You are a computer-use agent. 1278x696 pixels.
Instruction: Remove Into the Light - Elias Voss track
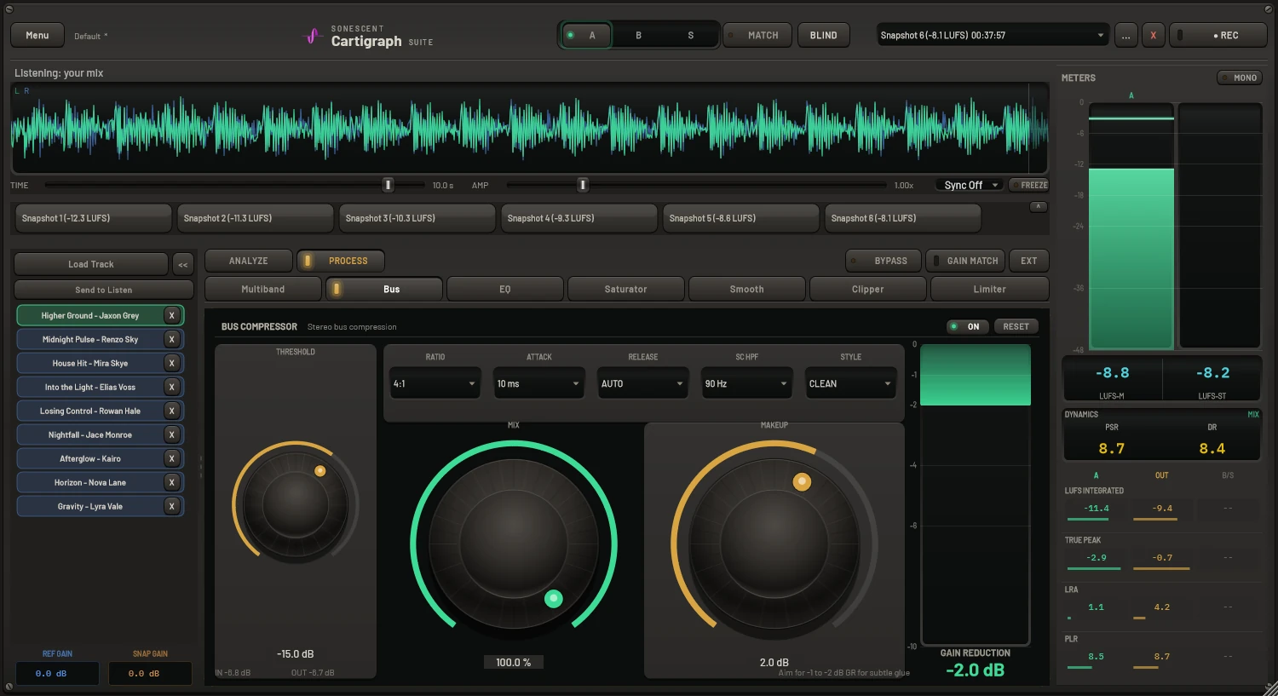(172, 387)
